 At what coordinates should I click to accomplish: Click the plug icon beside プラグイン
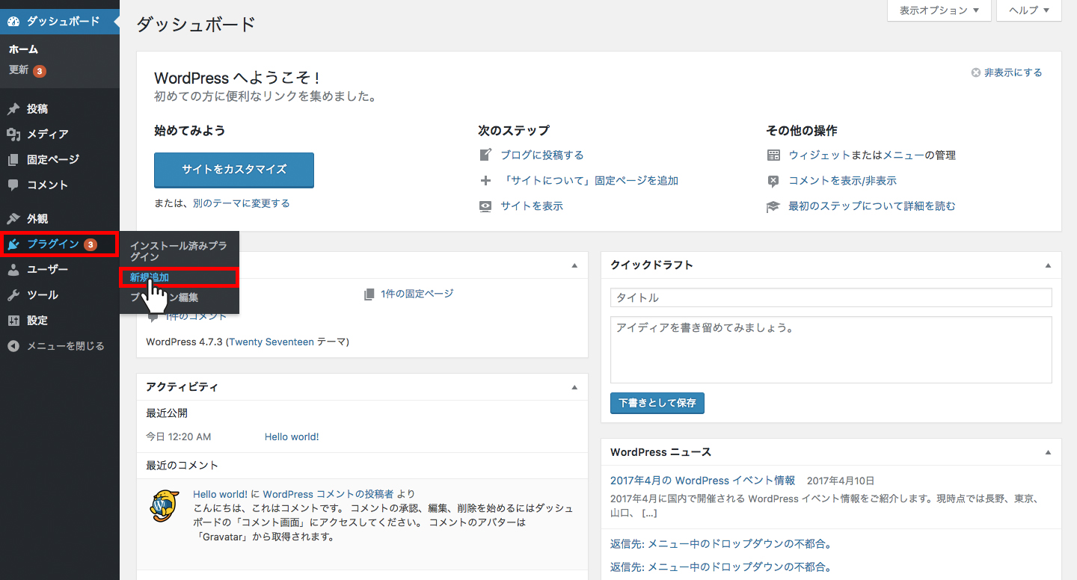[x=13, y=244]
